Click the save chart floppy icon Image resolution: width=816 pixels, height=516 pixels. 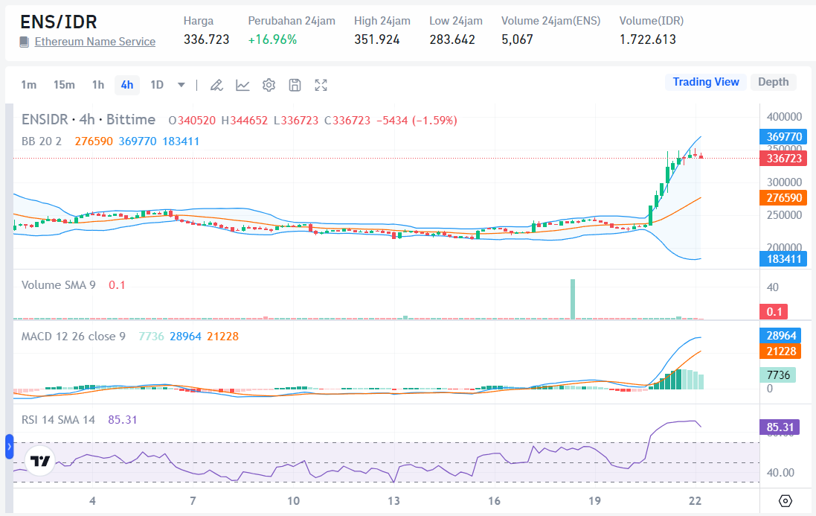point(295,85)
